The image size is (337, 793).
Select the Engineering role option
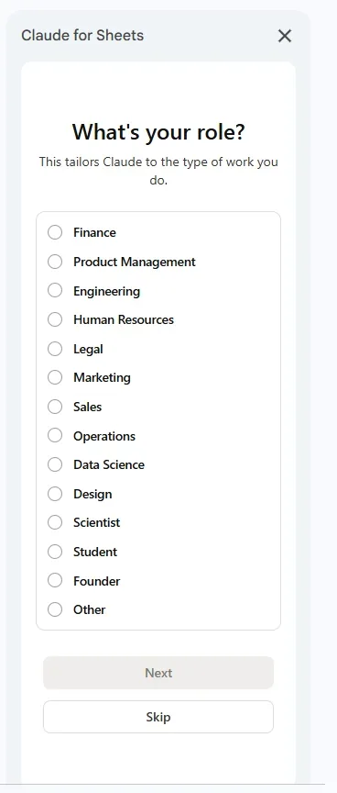pyautogui.click(x=55, y=291)
